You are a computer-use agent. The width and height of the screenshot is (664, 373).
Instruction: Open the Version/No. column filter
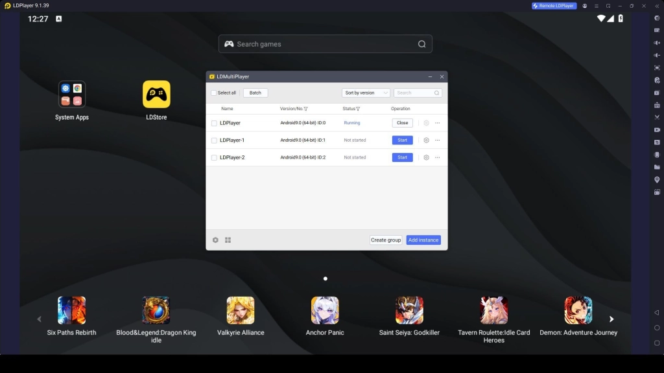coord(306,109)
